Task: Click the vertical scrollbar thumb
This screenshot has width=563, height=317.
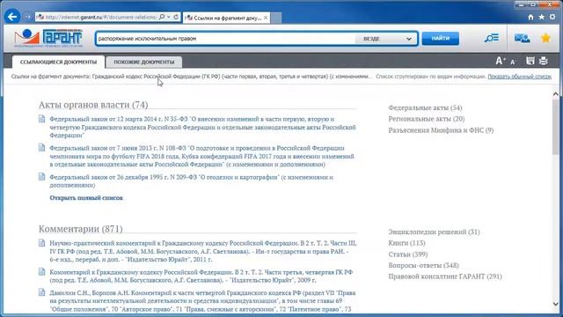Action: coord(555,126)
